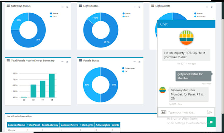The width and height of the screenshot is (224, 133).
Task: Toggle Active legend in Gateways Status chart
Action: [54, 13]
